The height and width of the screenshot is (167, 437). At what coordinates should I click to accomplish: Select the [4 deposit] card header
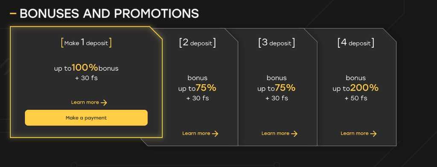(x=356, y=43)
